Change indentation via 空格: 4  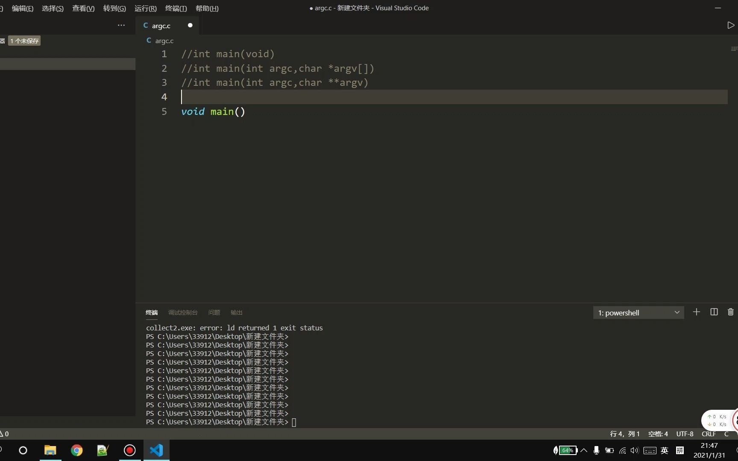pos(658,434)
